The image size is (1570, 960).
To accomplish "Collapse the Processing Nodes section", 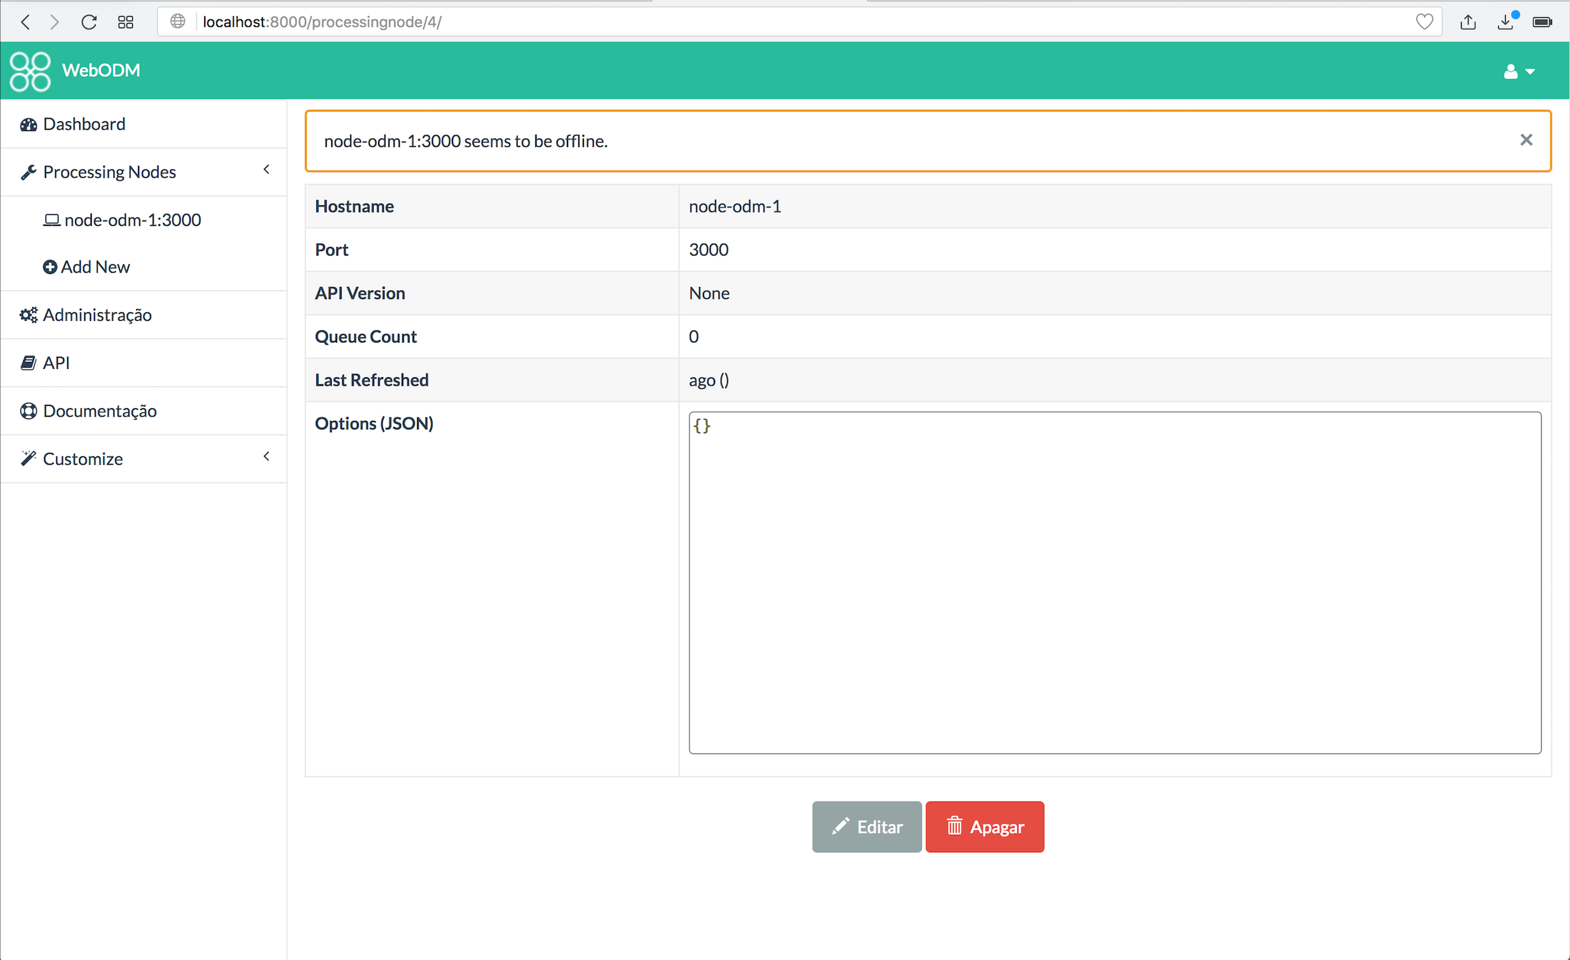I will 266,169.
